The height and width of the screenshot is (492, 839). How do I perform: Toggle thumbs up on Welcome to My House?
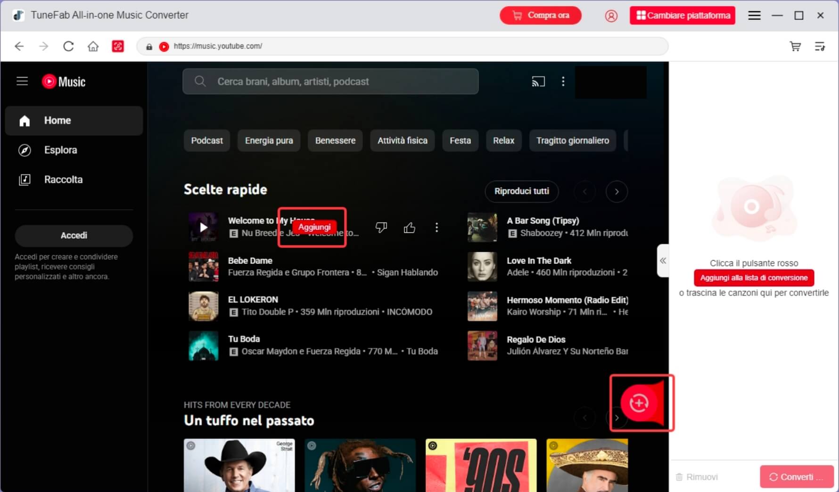point(409,228)
